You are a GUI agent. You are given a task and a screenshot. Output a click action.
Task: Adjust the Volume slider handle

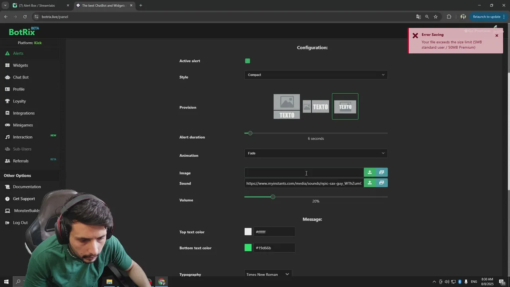coord(273,197)
